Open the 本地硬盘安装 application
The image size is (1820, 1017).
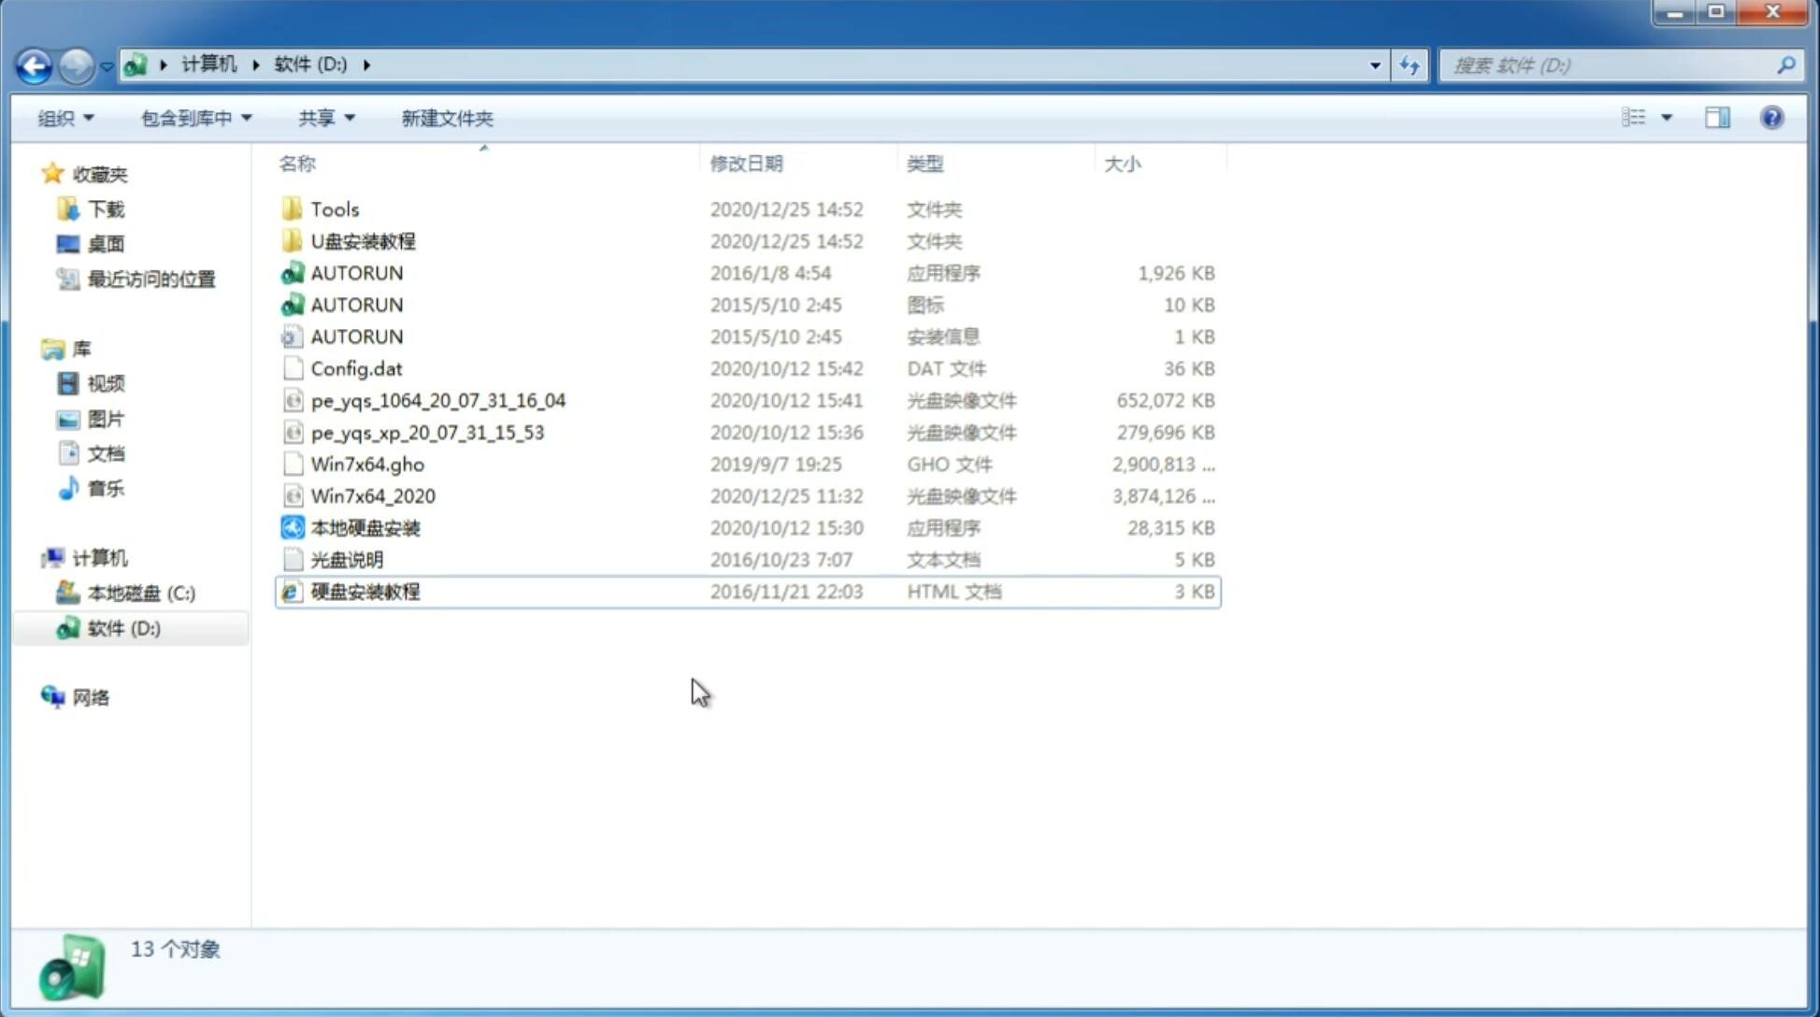click(x=364, y=527)
